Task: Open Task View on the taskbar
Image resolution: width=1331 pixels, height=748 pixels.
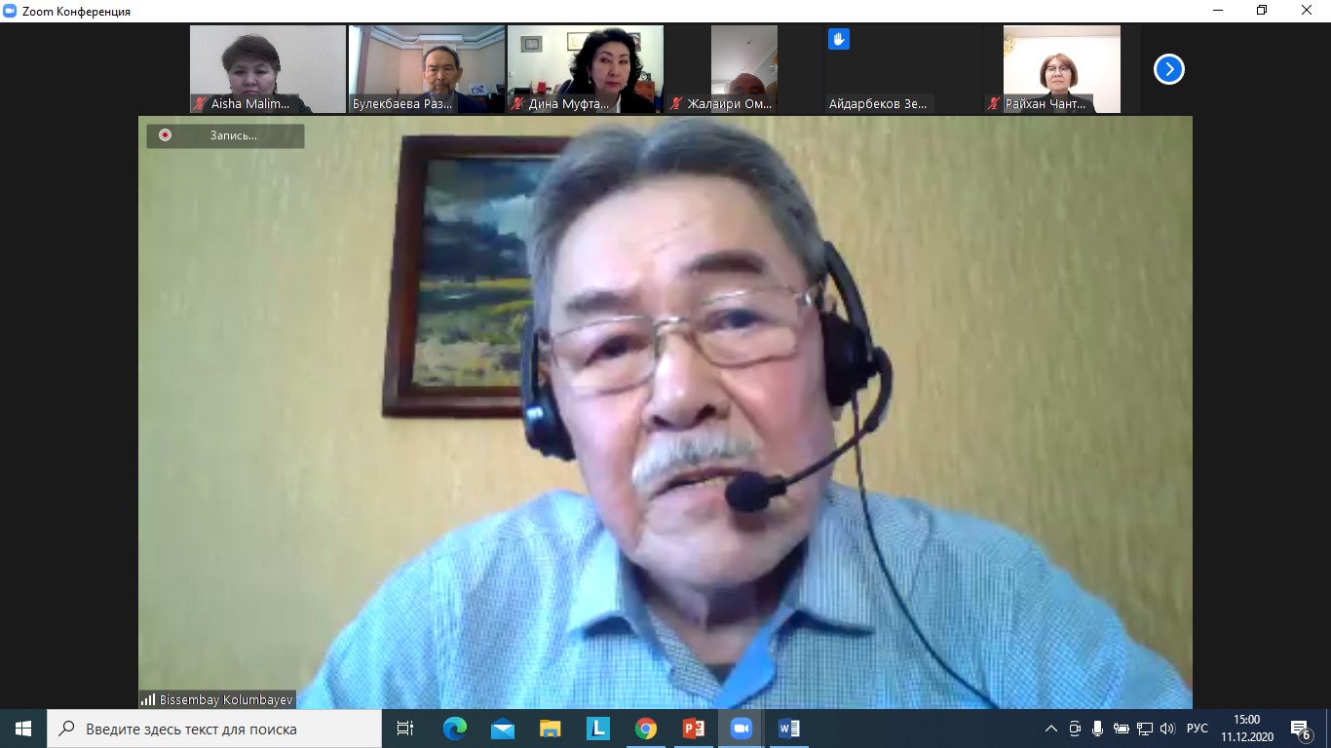Action: [x=405, y=729]
